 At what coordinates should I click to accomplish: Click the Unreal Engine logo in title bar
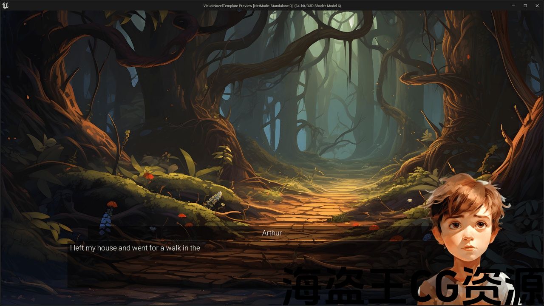[x=5, y=6]
